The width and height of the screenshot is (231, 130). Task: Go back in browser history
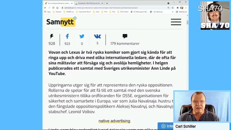(x=45, y=8)
